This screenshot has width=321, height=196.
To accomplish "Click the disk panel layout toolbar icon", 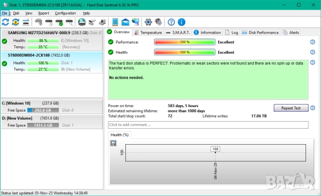I will click(x=26, y=22).
